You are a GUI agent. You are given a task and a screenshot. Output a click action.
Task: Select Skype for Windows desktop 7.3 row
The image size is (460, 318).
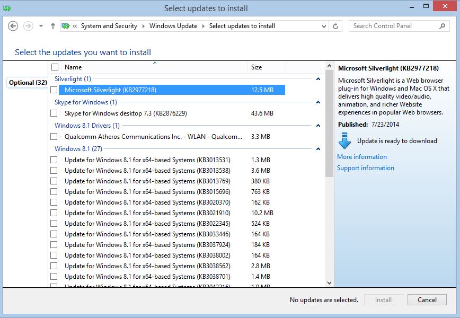(x=172, y=113)
